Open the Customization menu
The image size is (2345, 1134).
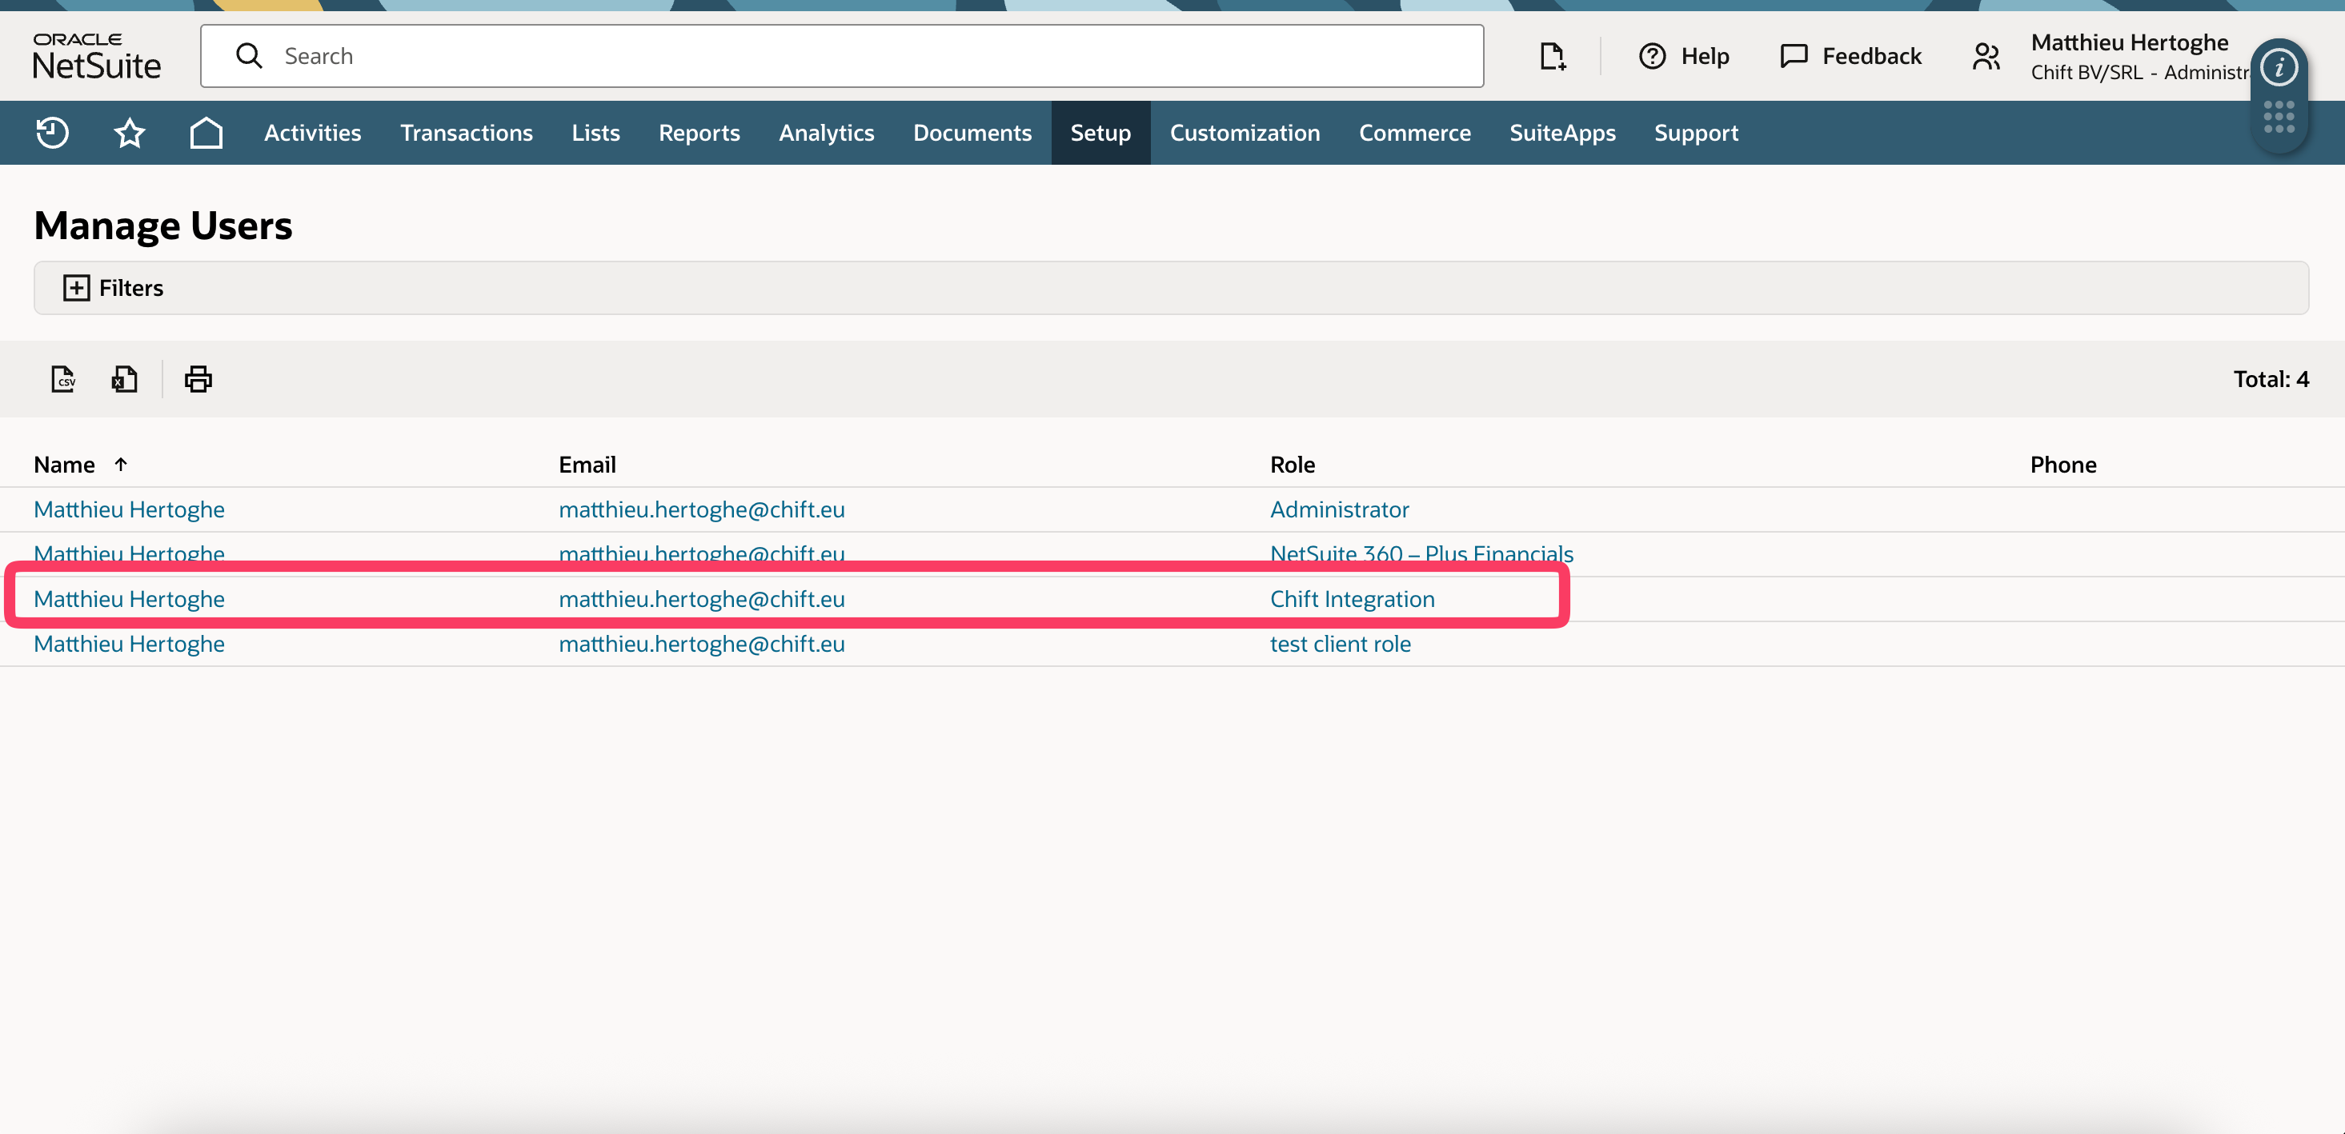pos(1245,133)
